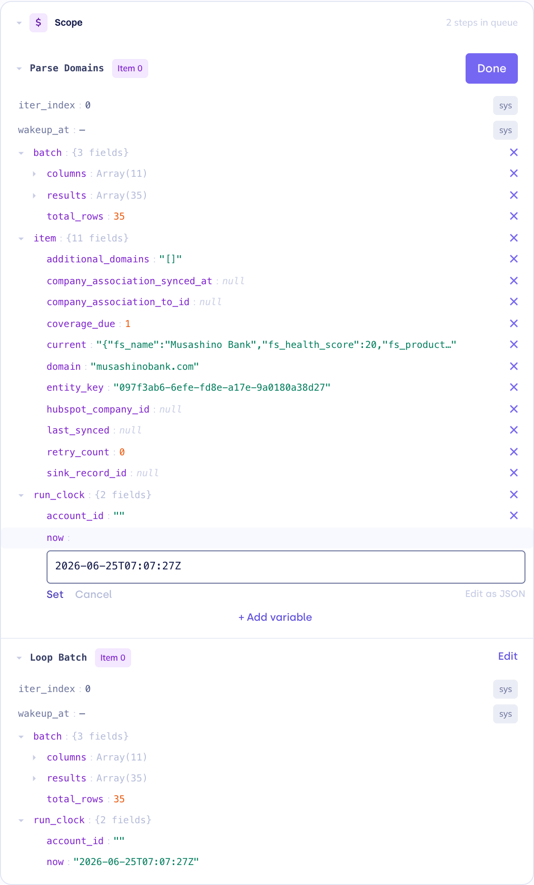The width and height of the screenshot is (534, 885).
Task: Remove the item variable
Action: point(514,238)
